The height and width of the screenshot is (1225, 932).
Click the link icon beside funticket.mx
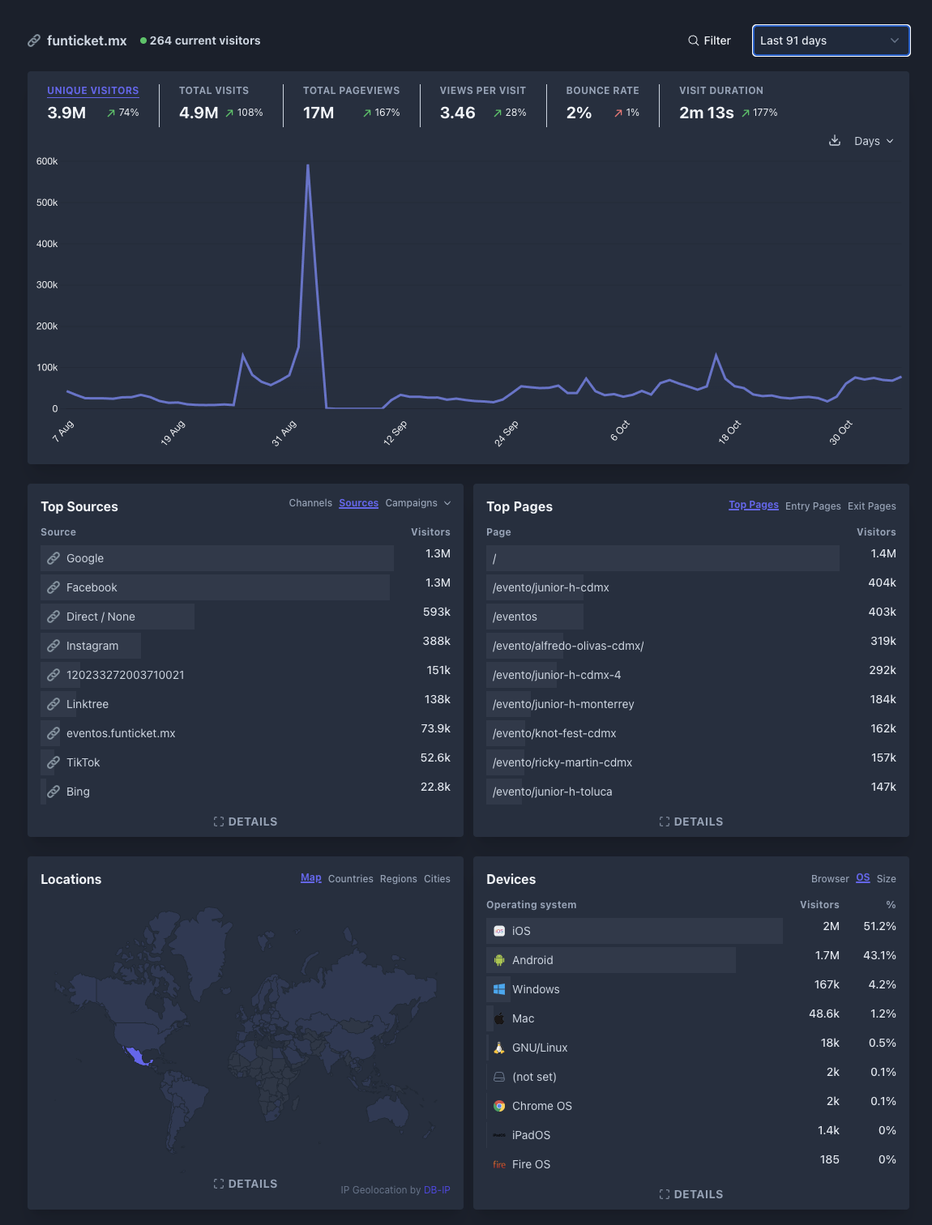[x=33, y=40]
